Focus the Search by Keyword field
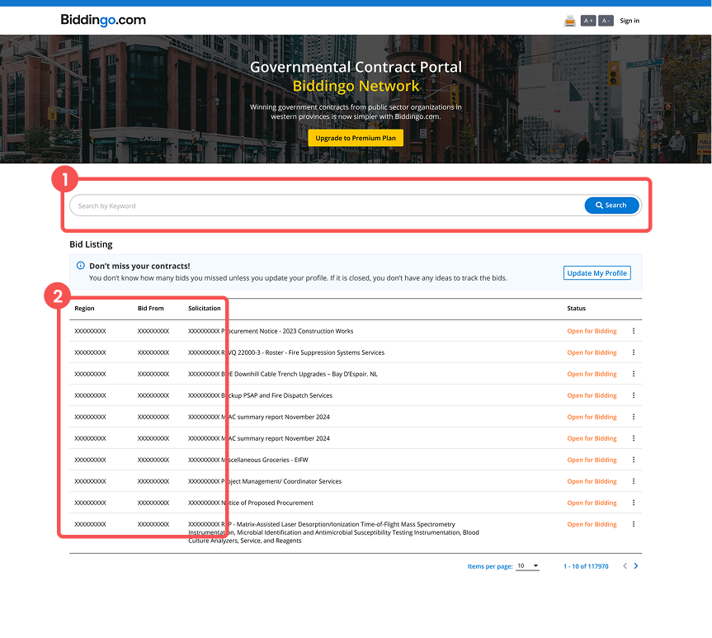 327,206
